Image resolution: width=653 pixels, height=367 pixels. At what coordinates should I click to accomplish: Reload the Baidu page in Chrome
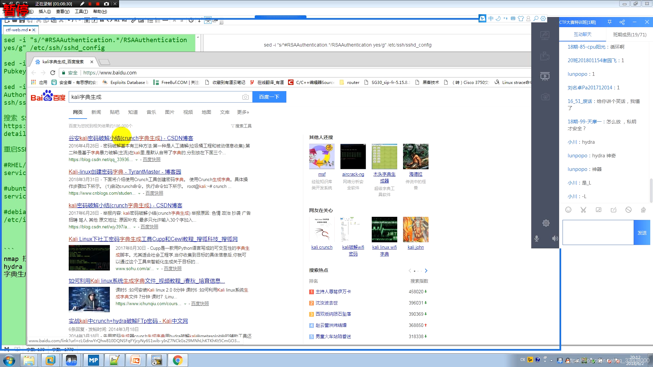53,73
